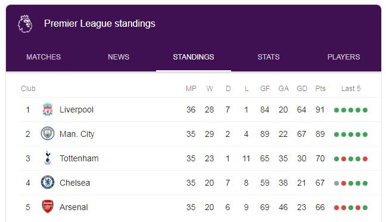Image resolution: width=386 pixels, height=222 pixels.
Task: Click the Man. City club crest
Action: [48, 133]
